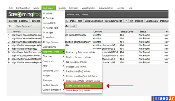Choose Server Error (5xx) Inlinks option
Viewport: 175px width, 101px height.
tap(78, 90)
